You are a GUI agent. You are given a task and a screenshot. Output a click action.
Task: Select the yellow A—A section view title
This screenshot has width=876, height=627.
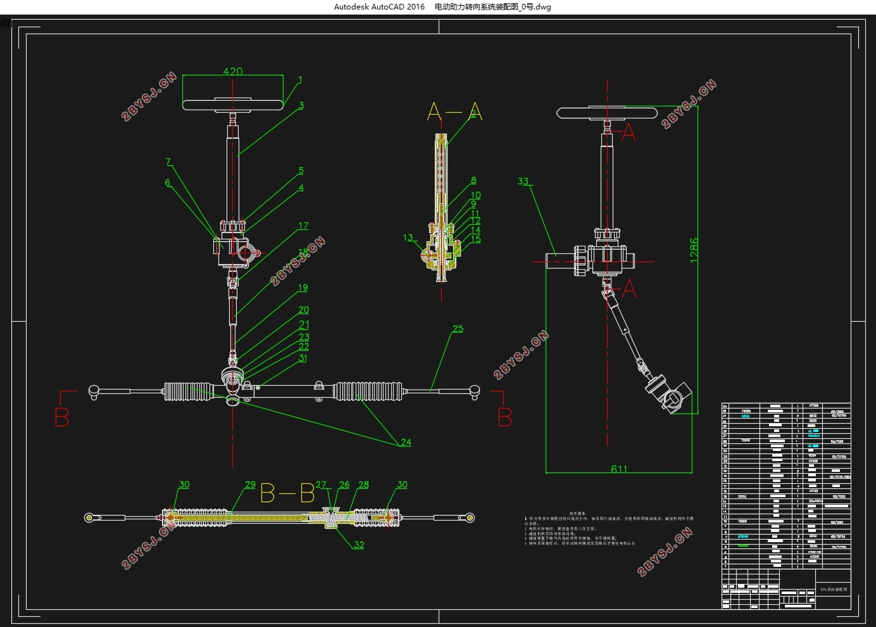[454, 112]
